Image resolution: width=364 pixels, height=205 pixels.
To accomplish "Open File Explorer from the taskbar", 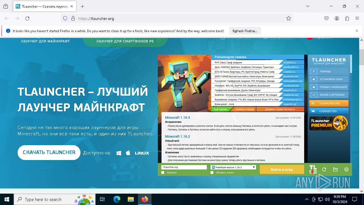I will (131, 199).
